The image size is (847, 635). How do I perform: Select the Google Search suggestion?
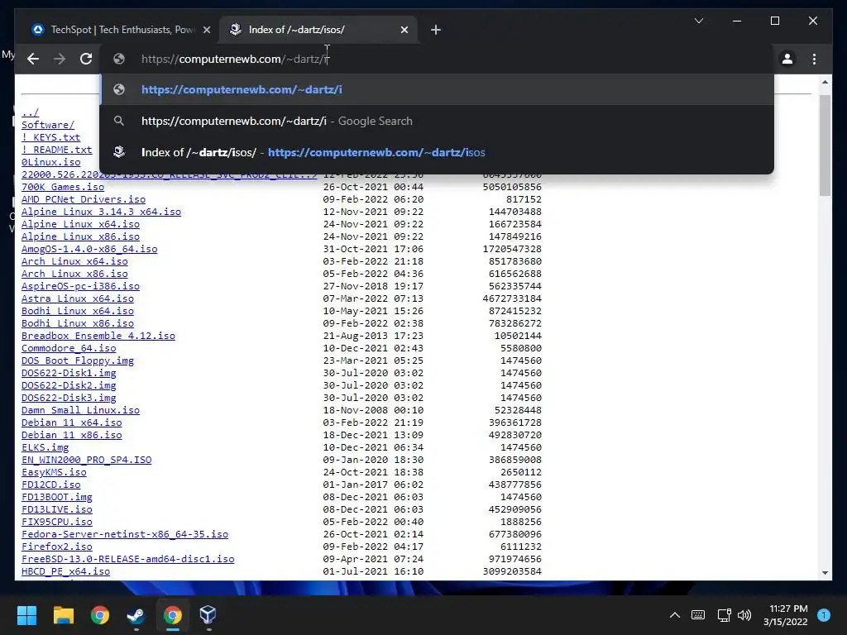tap(437, 121)
